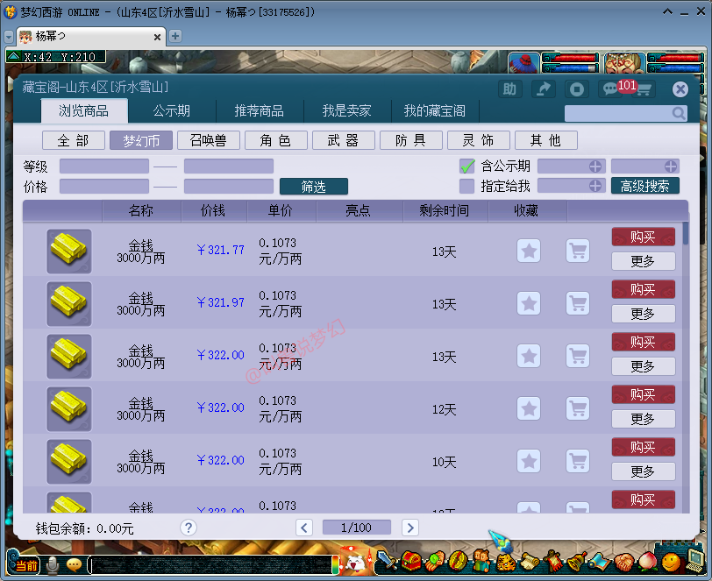
Task: Click the listing scrollbar thumb
Action: [x=686, y=233]
